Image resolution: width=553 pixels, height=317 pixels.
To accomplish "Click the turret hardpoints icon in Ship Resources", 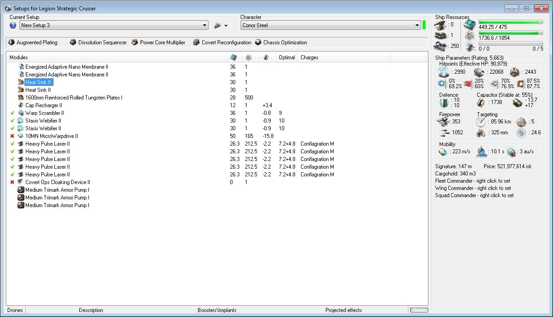I will pyautogui.click(x=440, y=24).
